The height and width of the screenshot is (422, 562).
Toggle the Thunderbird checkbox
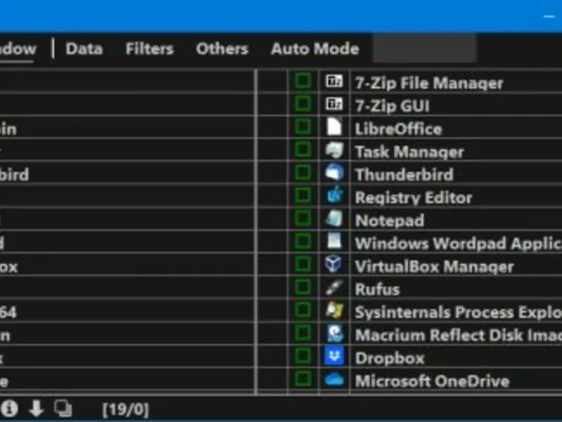[303, 172]
